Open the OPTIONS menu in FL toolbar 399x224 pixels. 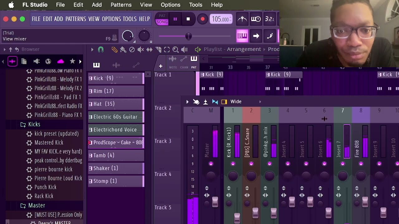(111, 19)
